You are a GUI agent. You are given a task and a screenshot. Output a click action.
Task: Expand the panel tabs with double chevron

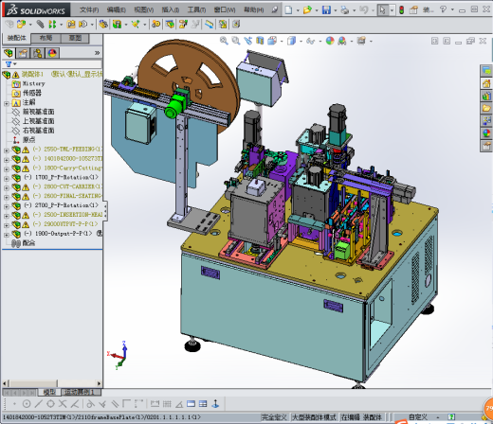[97, 53]
